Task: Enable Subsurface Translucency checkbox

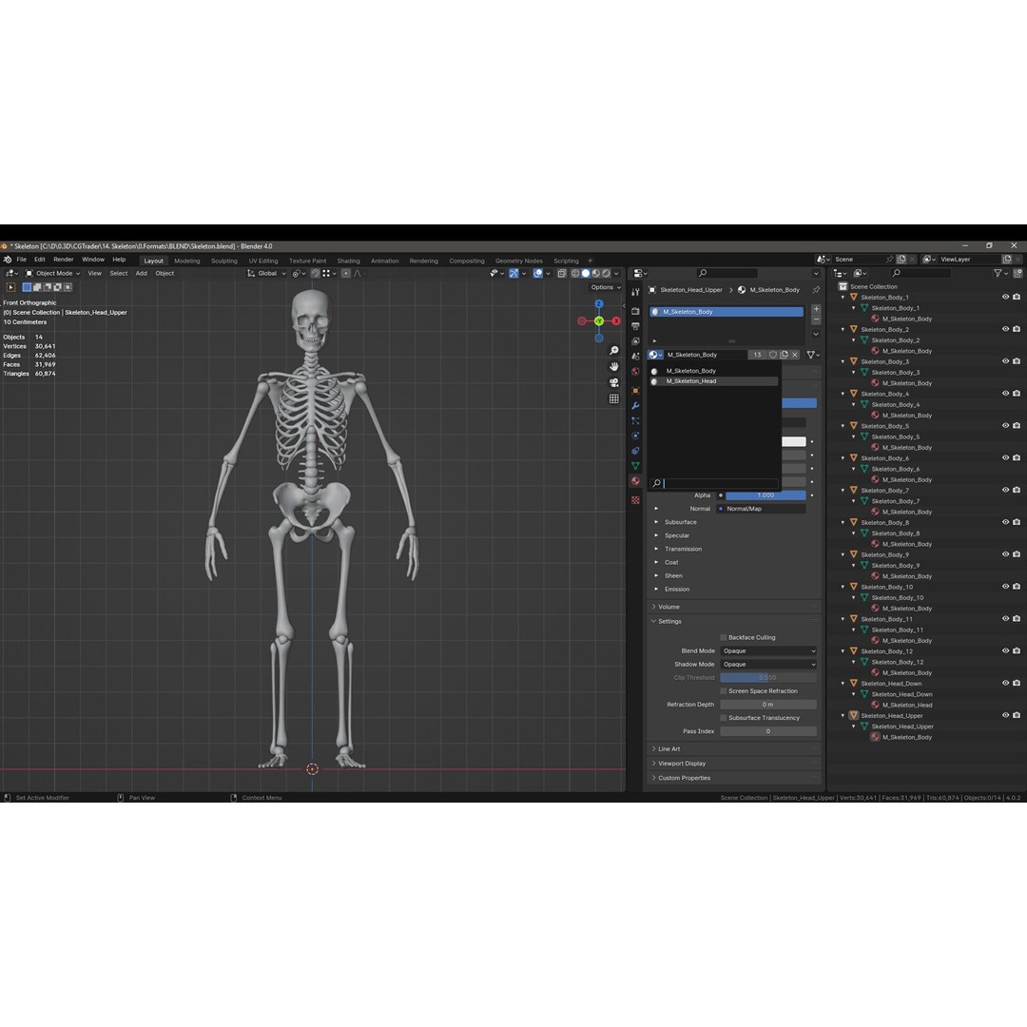Action: (x=724, y=718)
